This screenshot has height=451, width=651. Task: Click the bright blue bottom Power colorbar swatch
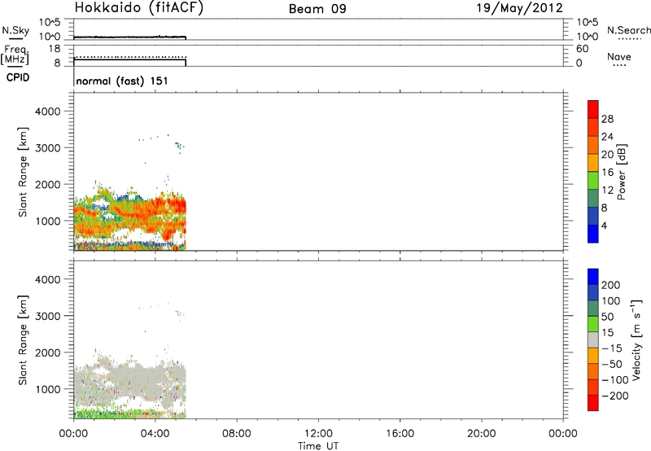coord(593,234)
